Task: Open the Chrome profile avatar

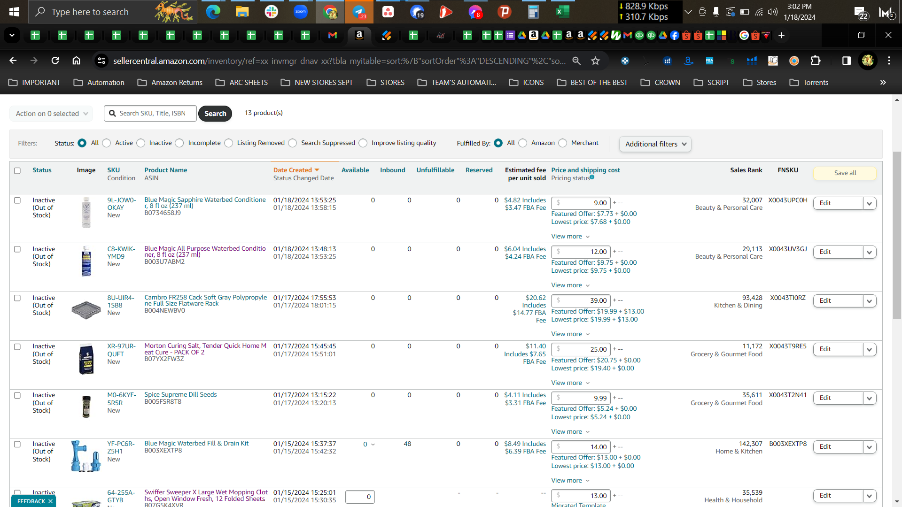Action: [868, 61]
